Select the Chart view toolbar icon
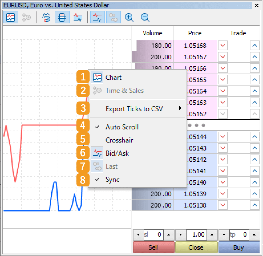 click(x=11, y=17)
